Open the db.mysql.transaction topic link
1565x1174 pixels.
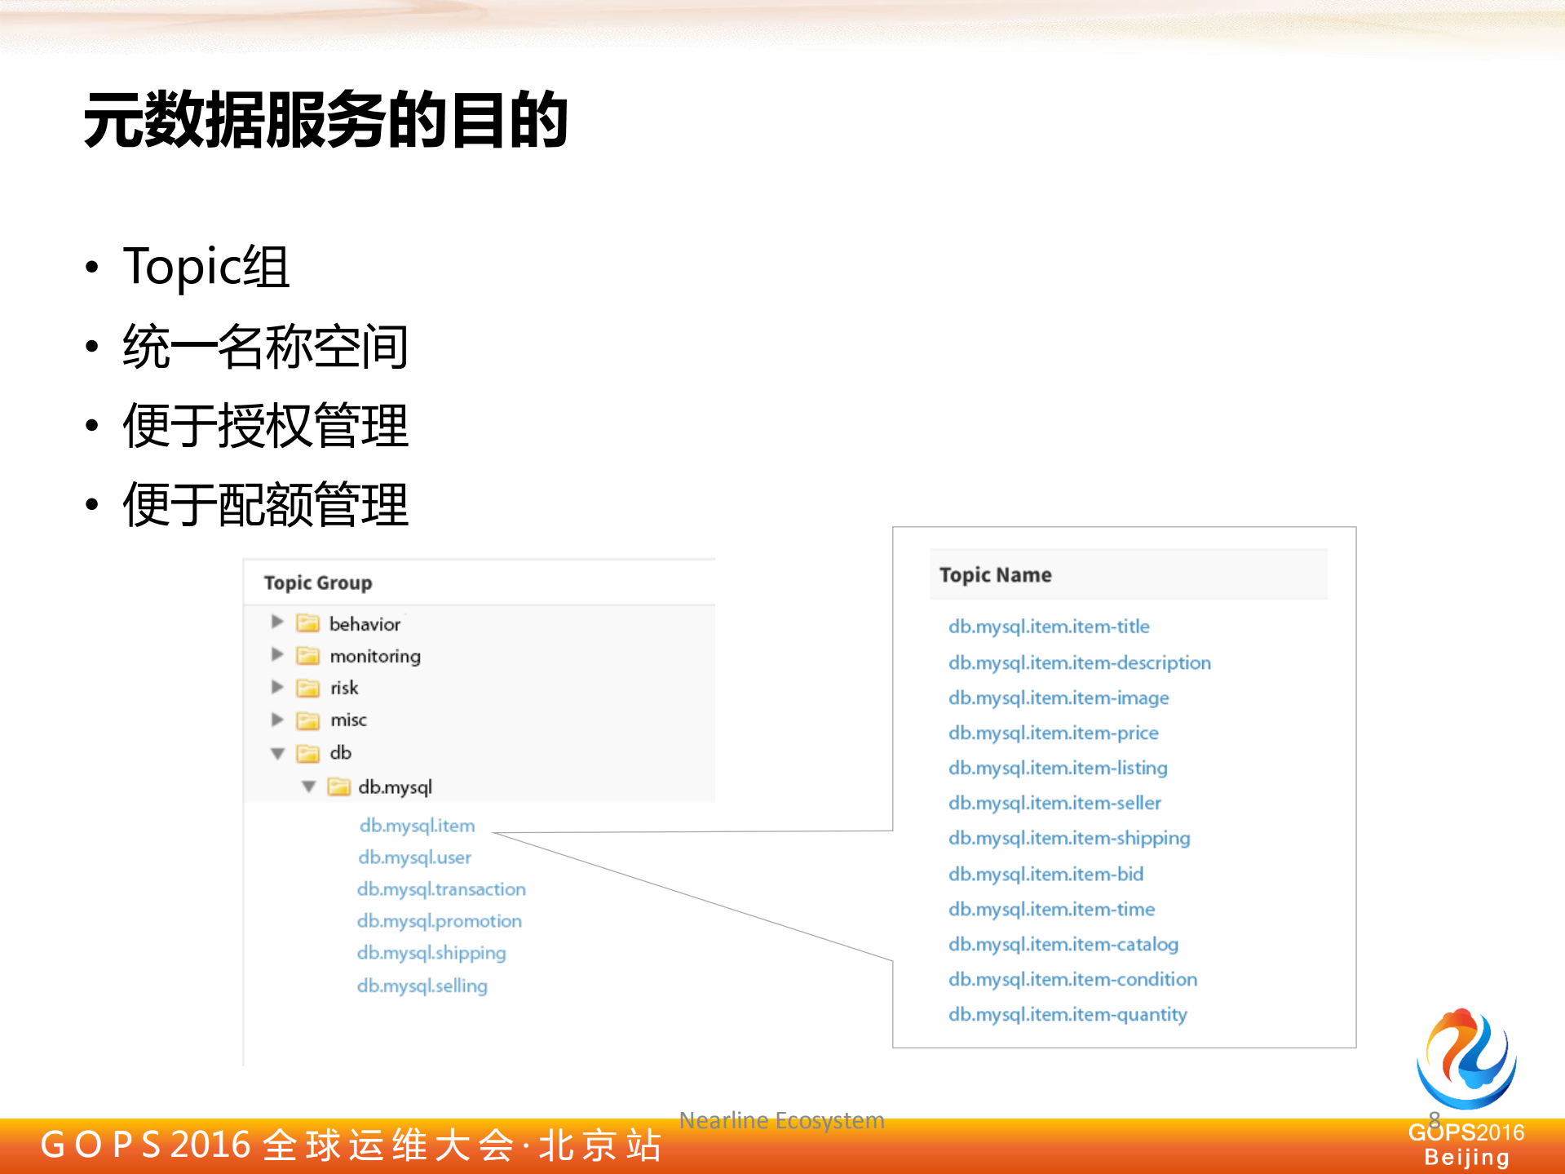point(441,888)
